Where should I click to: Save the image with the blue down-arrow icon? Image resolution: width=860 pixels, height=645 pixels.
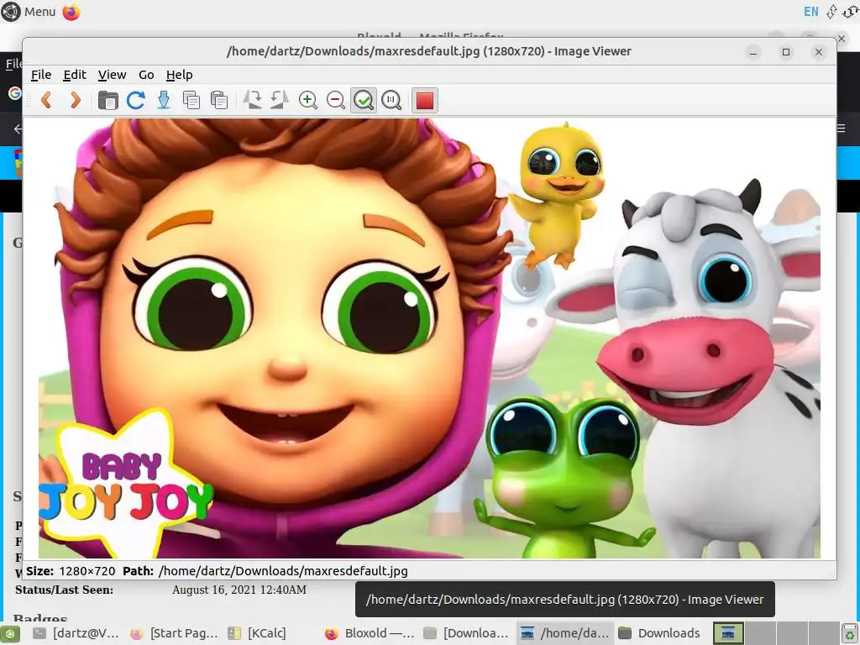click(164, 101)
